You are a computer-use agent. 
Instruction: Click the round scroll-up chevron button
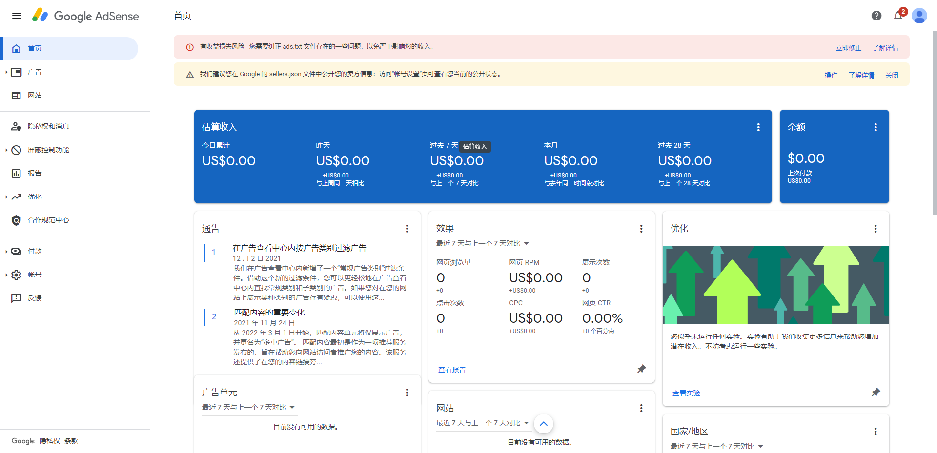tap(544, 424)
